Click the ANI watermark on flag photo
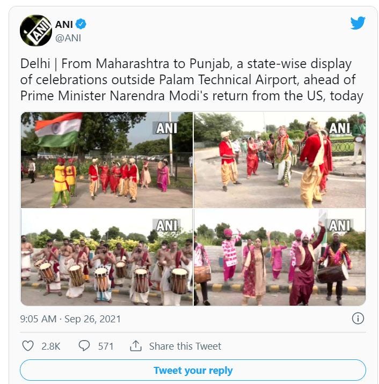 pyautogui.click(x=166, y=128)
